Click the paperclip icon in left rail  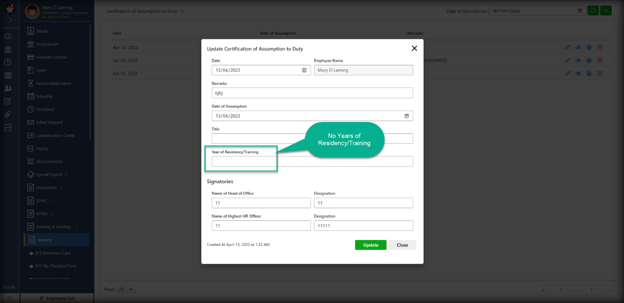(8, 114)
